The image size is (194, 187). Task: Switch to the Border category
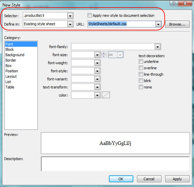(11, 60)
